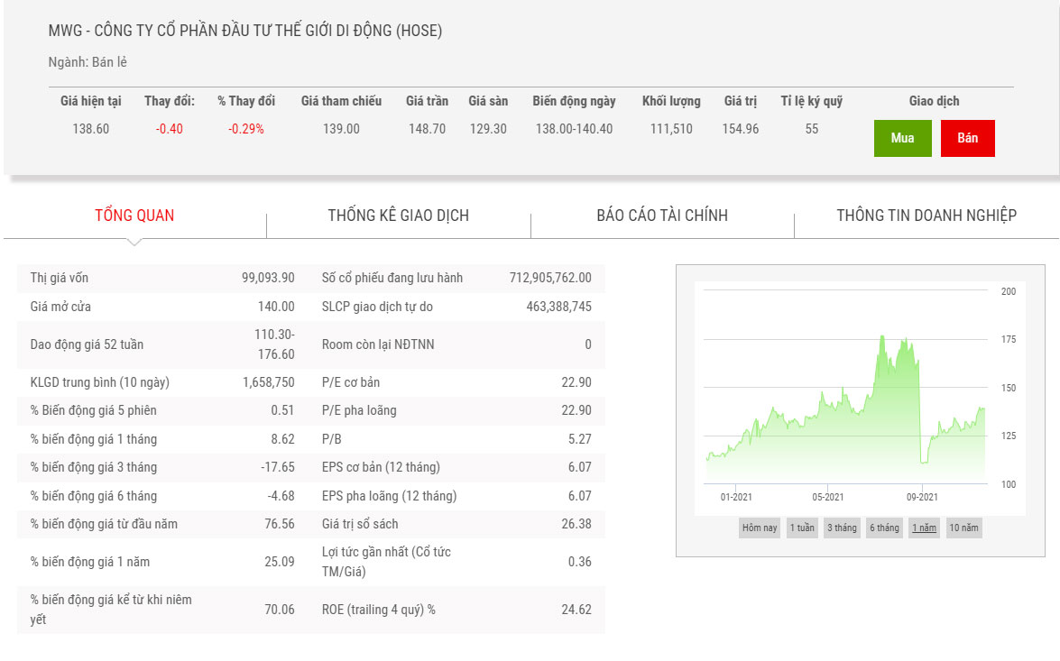The height and width of the screenshot is (661, 1060).
Task: Go to the Báo cáo tài chính tab
Action: 662,216
